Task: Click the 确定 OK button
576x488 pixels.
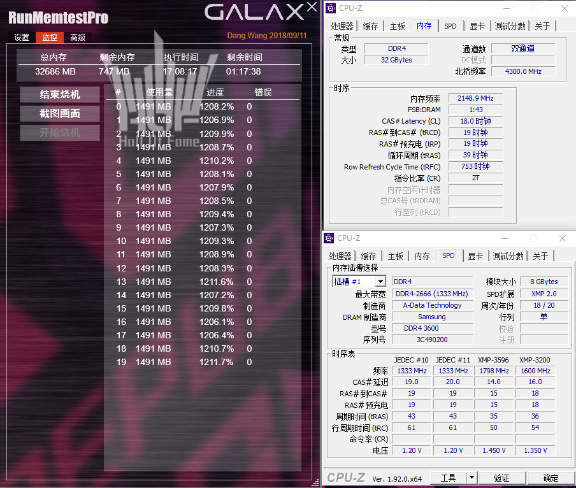Action: point(551,477)
